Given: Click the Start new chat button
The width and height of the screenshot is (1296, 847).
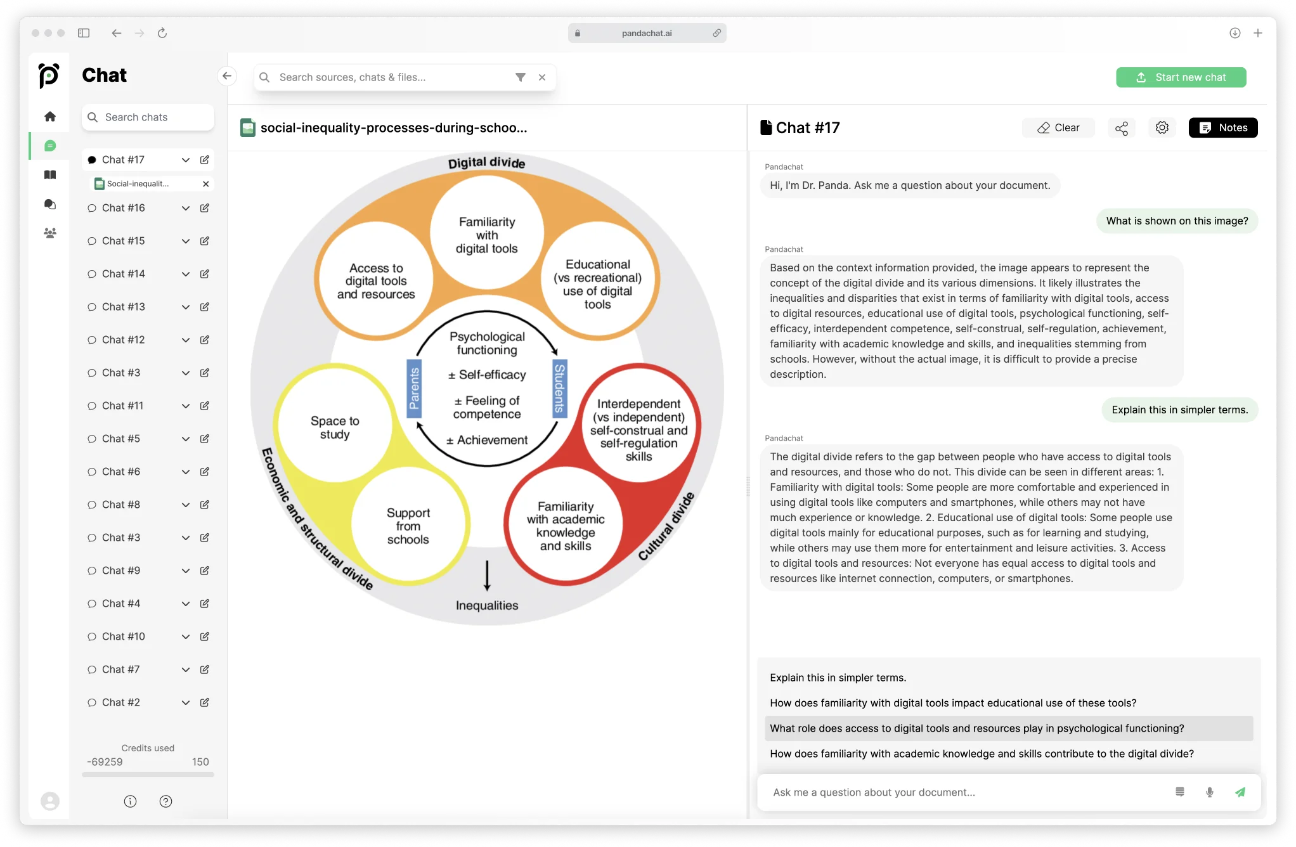Looking at the screenshot, I should click(x=1181, y=77).
